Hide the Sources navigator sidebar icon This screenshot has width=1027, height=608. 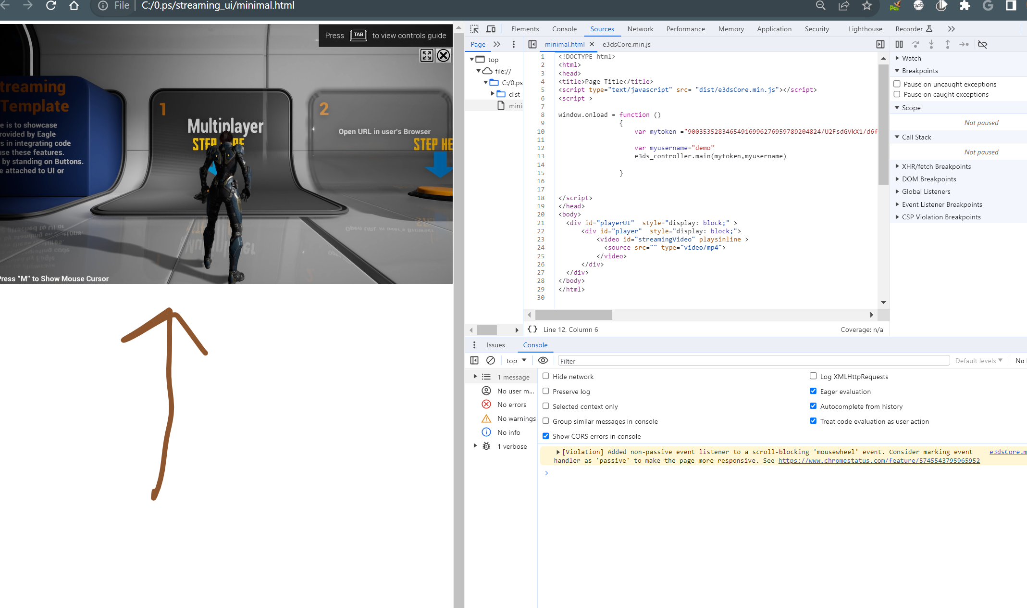532,44
